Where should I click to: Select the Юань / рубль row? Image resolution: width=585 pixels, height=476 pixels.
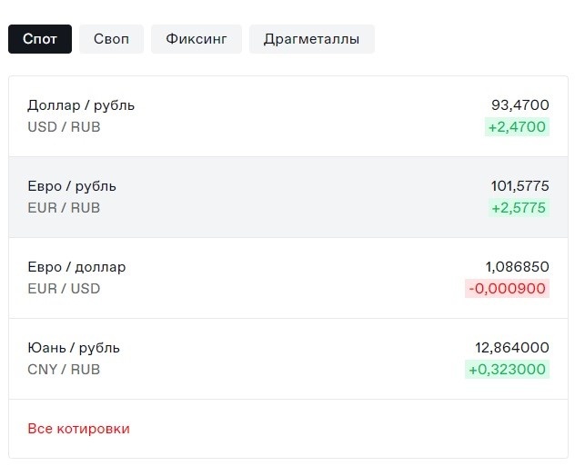click(288, 359)
